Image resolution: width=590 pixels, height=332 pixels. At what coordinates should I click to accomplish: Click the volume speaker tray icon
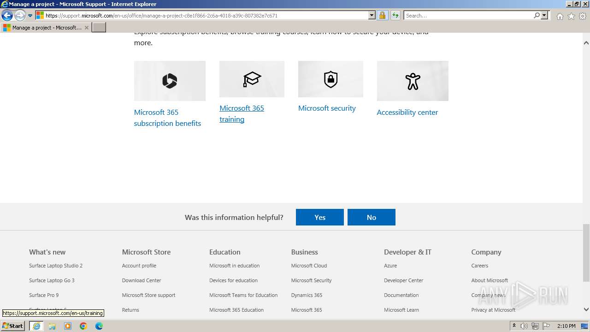[524, 326]
